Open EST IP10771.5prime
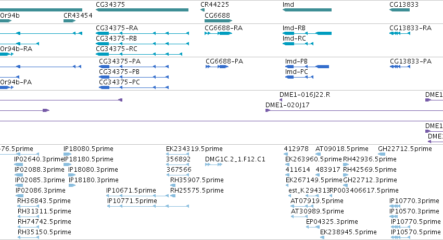 [x=132, y=201]
